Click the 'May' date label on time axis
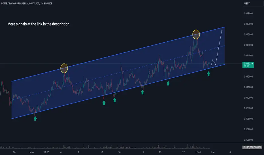The width and height of the screenshot is (264, 155). 32,152
